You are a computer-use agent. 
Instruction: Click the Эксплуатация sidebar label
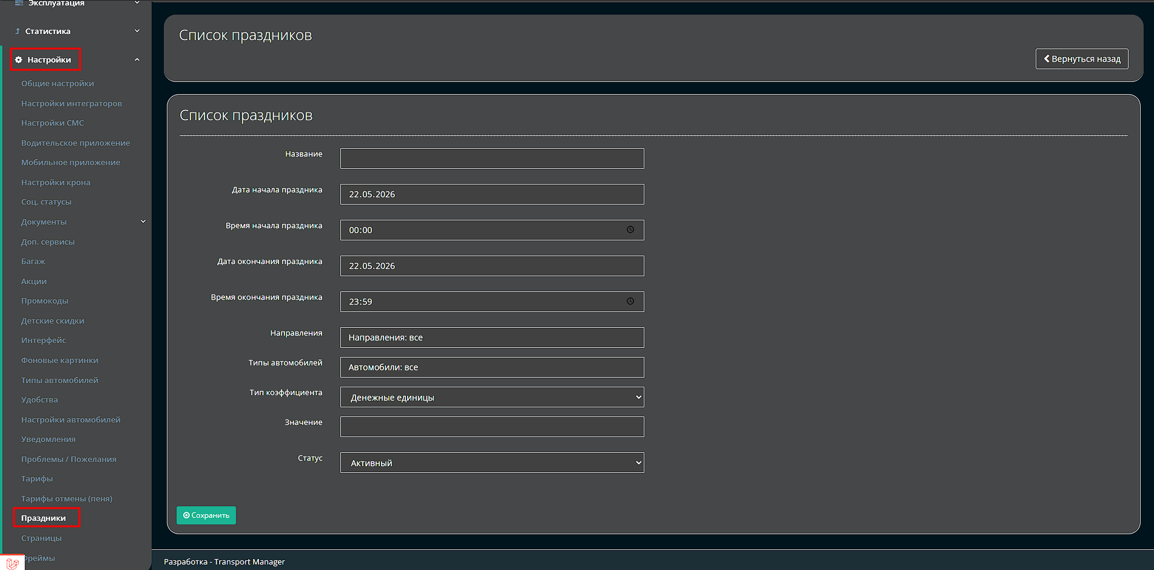click(x=56, y=3)
